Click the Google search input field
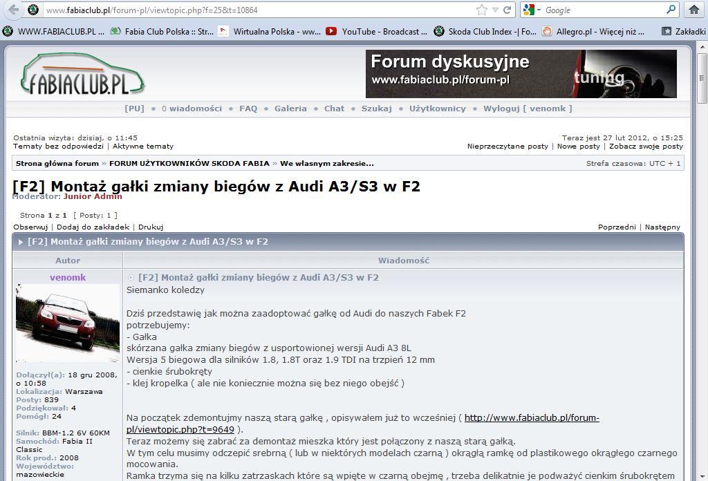The image size is (708, 481). 603,10
